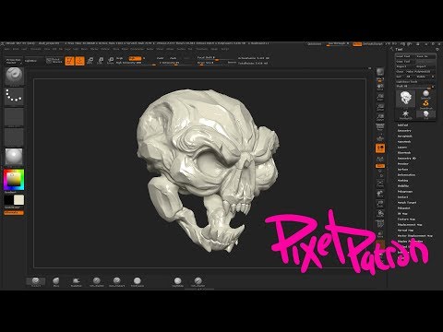
Task: Open the material sphere selector
Action: click(14, 157)
